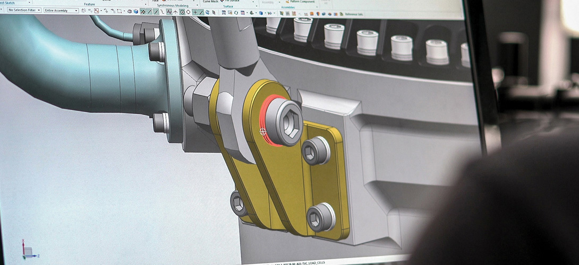579x265 pixels.
Task: Open the Entire Assembly scope dropdown
Action: 61,10
